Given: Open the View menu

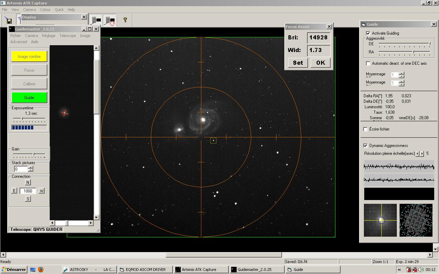Looking at the screenshot, I should 15,10.
